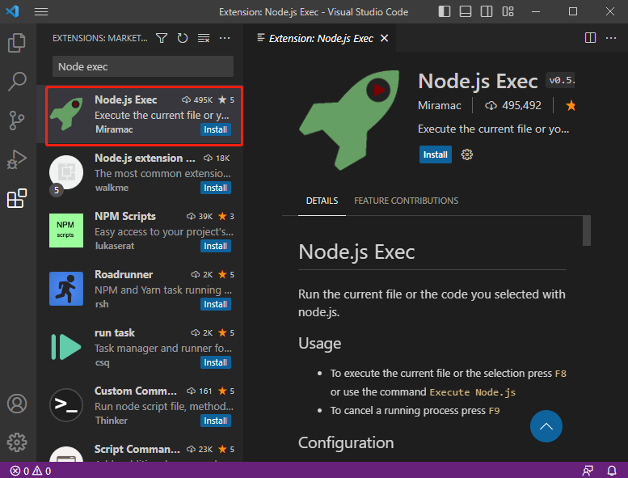Install Node.js Exec from details page

tap(436, 154)
